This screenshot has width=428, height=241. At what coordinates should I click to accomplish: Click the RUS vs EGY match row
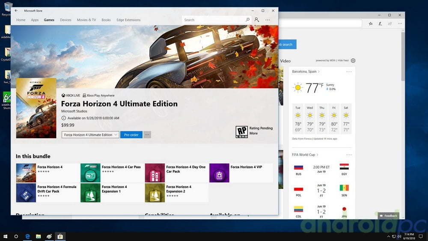point(321,169)
